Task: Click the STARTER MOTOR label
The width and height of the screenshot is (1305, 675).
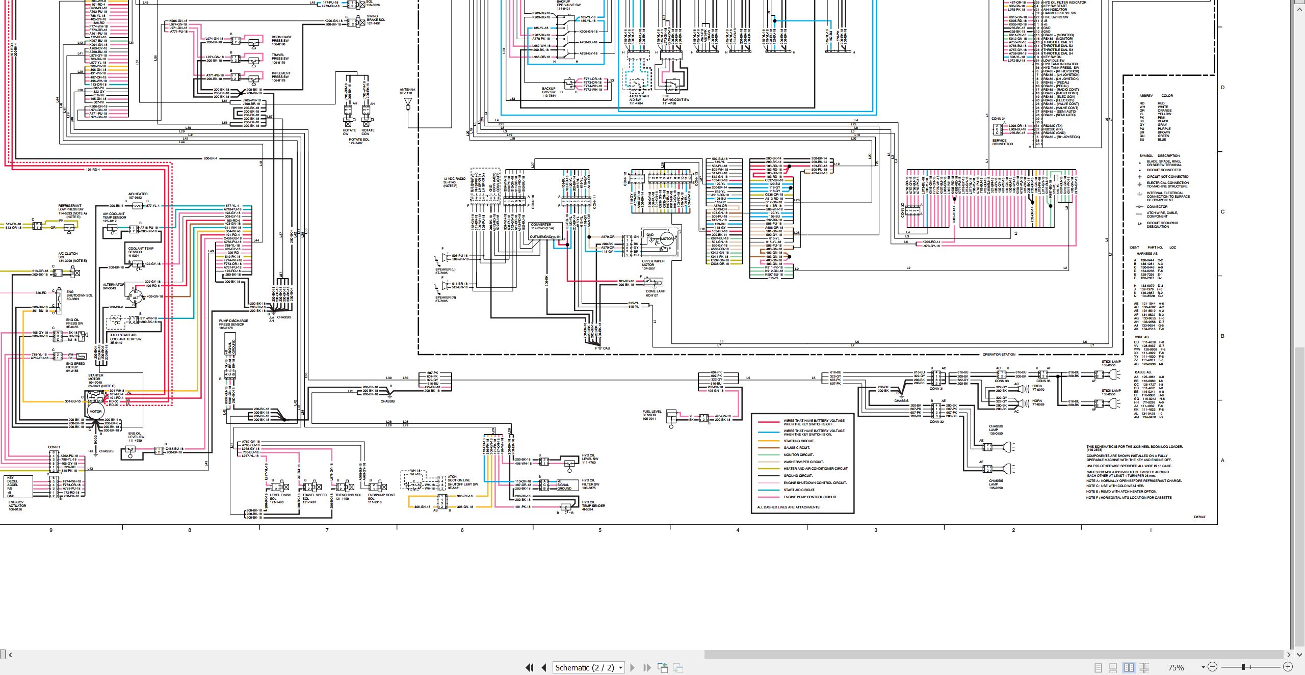Action: click(x=95, y=377)
